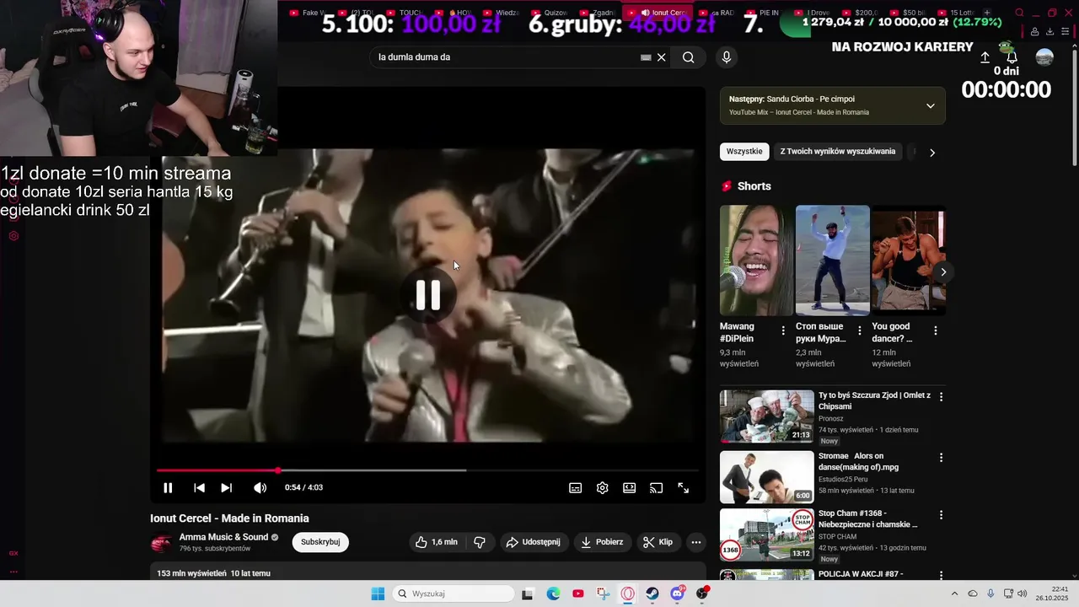Show hidden system tray icons

point(954,594)
